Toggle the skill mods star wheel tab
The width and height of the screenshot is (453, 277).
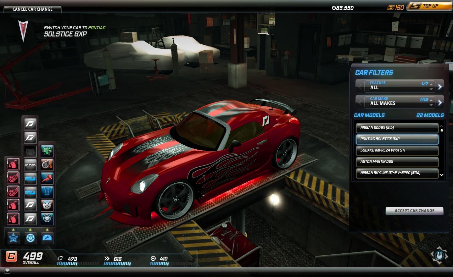pyautogui.click(x=14, y=238)
